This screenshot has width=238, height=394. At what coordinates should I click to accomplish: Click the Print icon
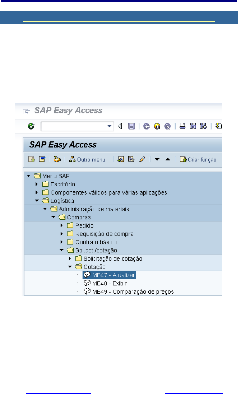(182, 126)
